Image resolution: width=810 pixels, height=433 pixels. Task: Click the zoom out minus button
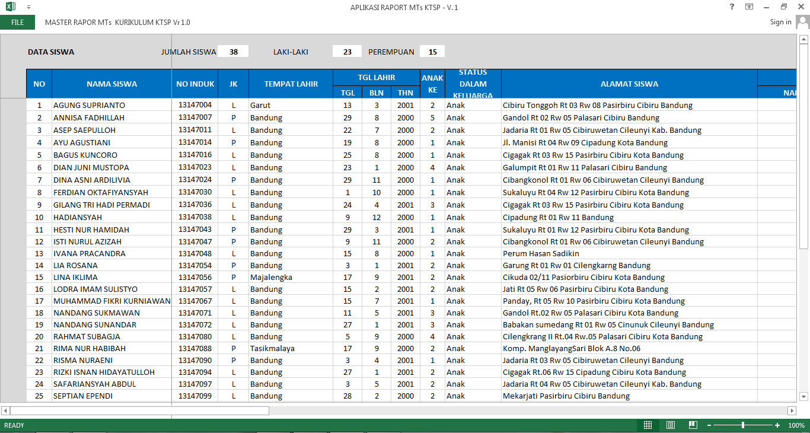click(x=709, y=425)
